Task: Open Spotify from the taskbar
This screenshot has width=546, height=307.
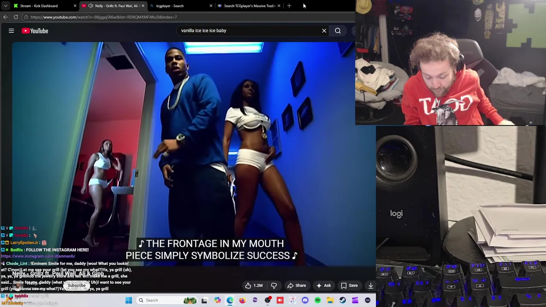Action: pyautogui.click(x=318, y=300)
